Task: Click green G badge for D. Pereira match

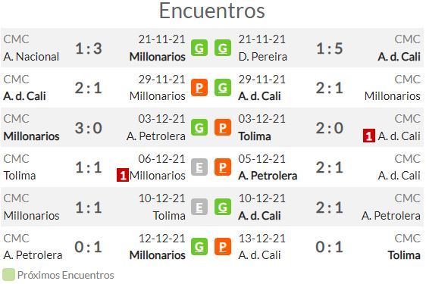Action: coord(223,48)
